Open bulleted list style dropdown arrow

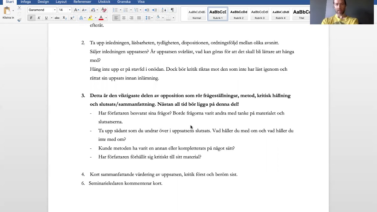[120, 10]
